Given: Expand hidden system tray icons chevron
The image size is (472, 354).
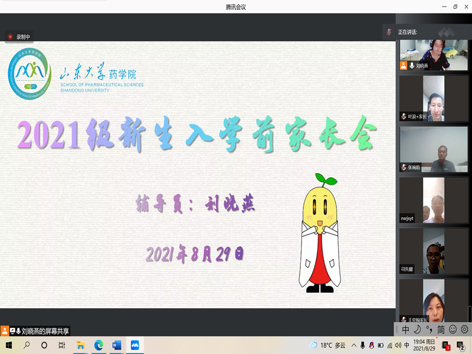Looking at the screenshot, I should click(354, 345).
